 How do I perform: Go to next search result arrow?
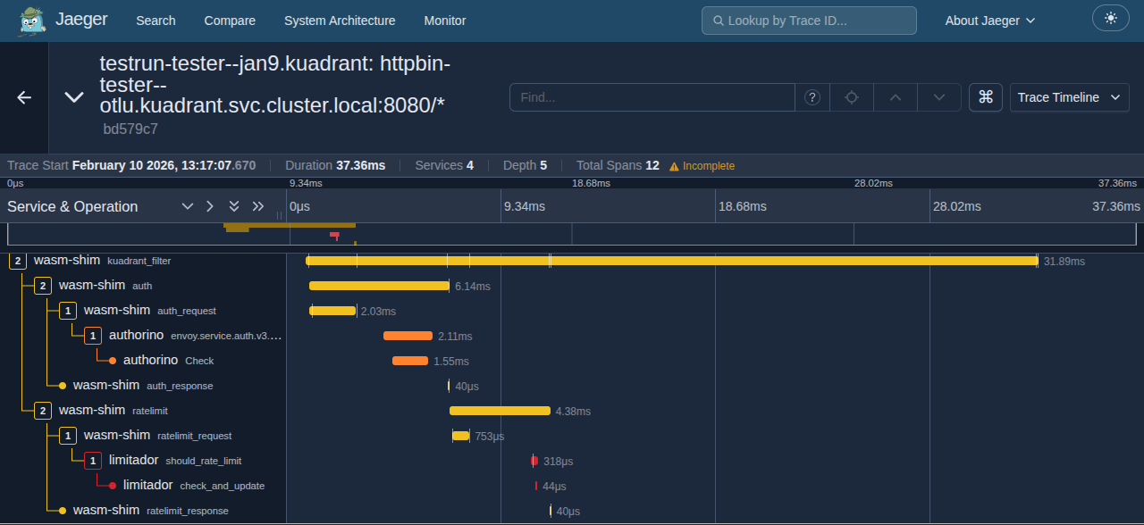pos(938,97)
